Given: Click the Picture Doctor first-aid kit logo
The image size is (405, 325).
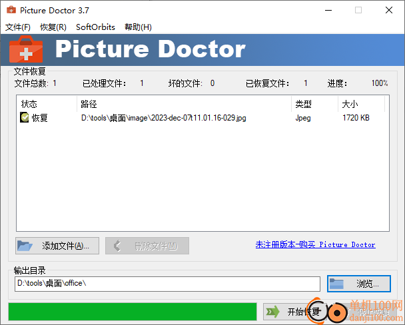Looking at the screenshot, I should coord(26,49).
